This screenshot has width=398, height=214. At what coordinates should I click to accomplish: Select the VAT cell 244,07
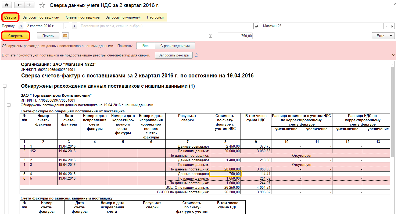coord(256,183)
